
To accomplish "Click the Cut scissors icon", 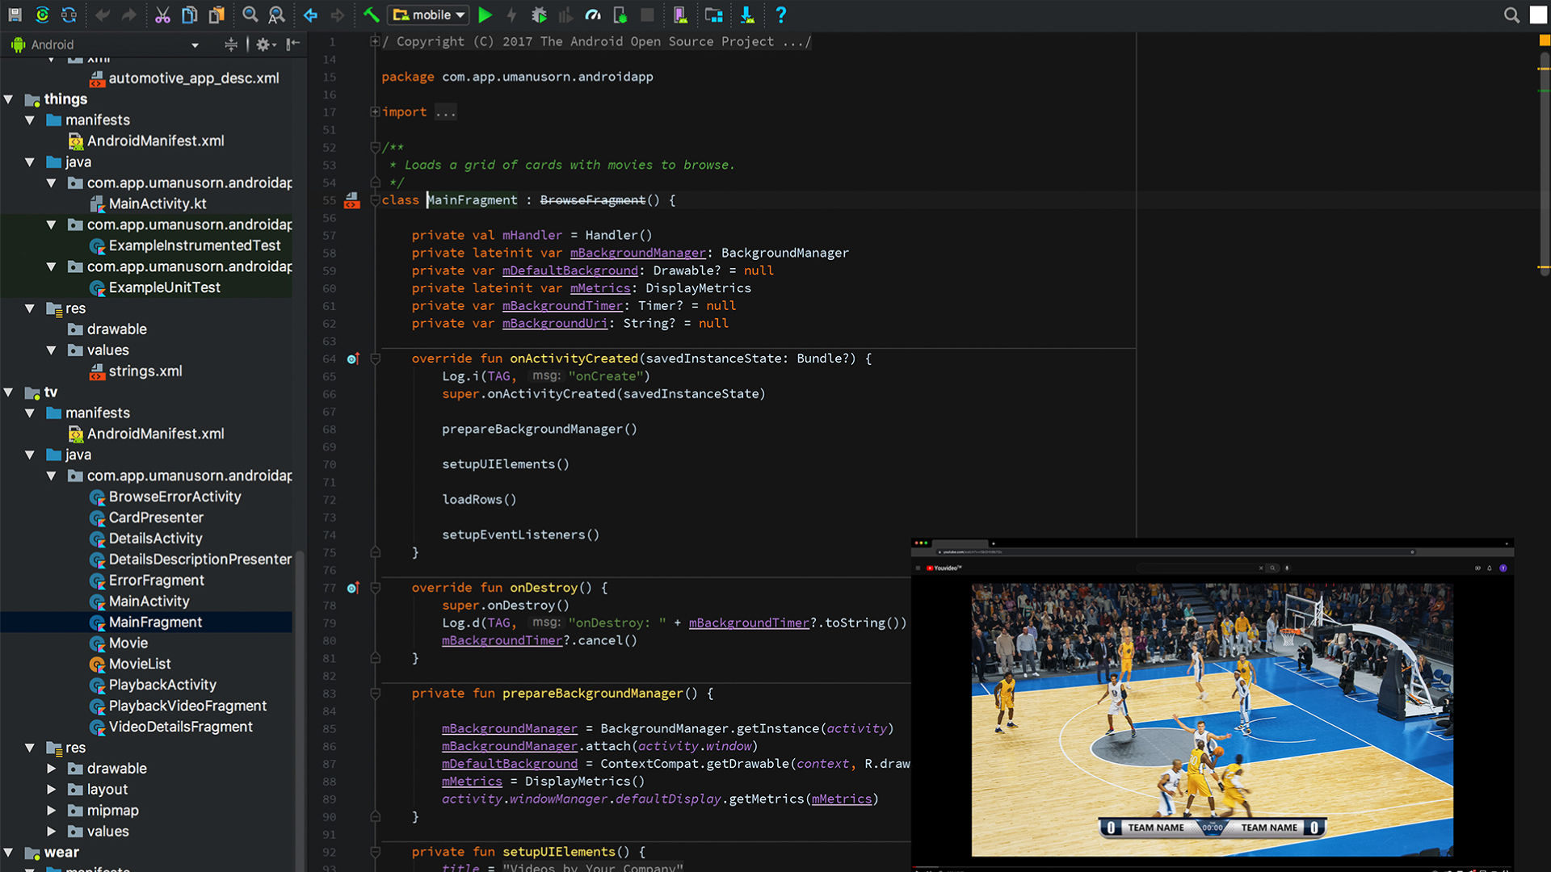I will tap(162, 15).
